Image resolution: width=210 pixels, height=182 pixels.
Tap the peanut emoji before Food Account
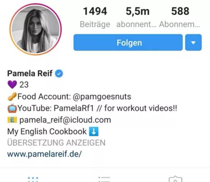[x=12, y=96]
